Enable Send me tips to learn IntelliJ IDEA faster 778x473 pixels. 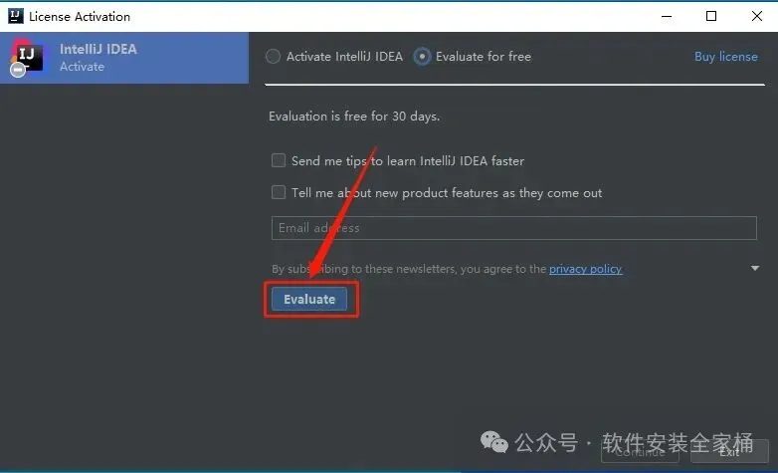click(x=279, y=160)
